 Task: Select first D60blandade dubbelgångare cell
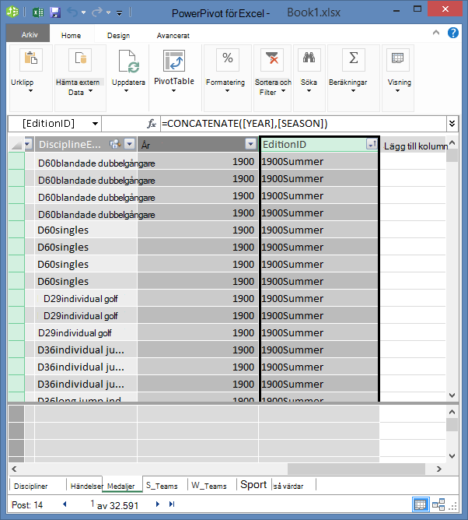click(86, 163)
